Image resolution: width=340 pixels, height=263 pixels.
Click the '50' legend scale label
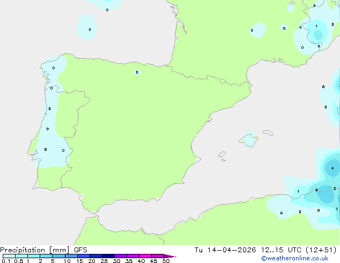pyautogui.click(x=166, y=261)
